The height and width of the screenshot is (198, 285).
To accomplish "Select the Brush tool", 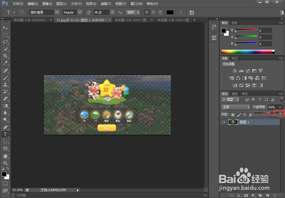I will [5, 78].
